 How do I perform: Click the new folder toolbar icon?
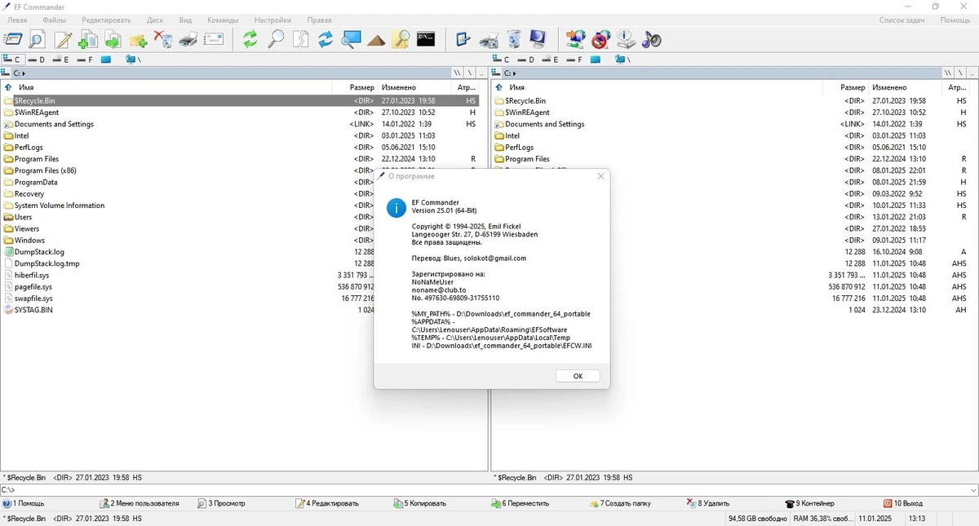tap(138, 38)
